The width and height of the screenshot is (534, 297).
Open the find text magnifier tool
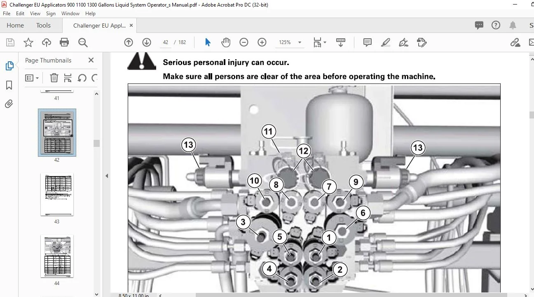point(83,42)
